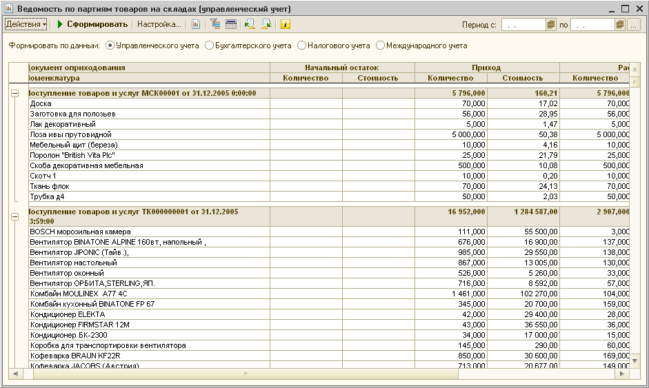The image size is (649, 388).
Task: Open the Действия dropdown menu
Action: 26,24
